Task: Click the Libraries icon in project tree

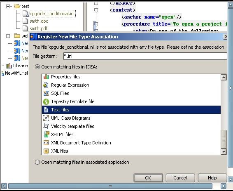Action: point(9,66)
